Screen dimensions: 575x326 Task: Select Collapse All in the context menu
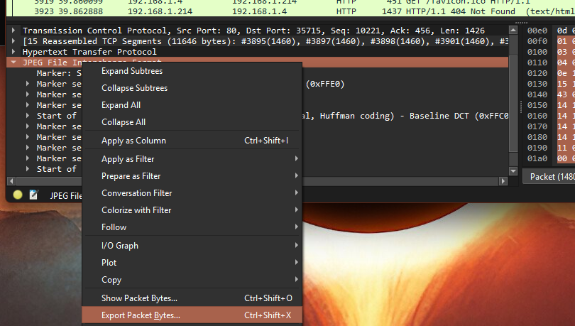tap(124, 122)
